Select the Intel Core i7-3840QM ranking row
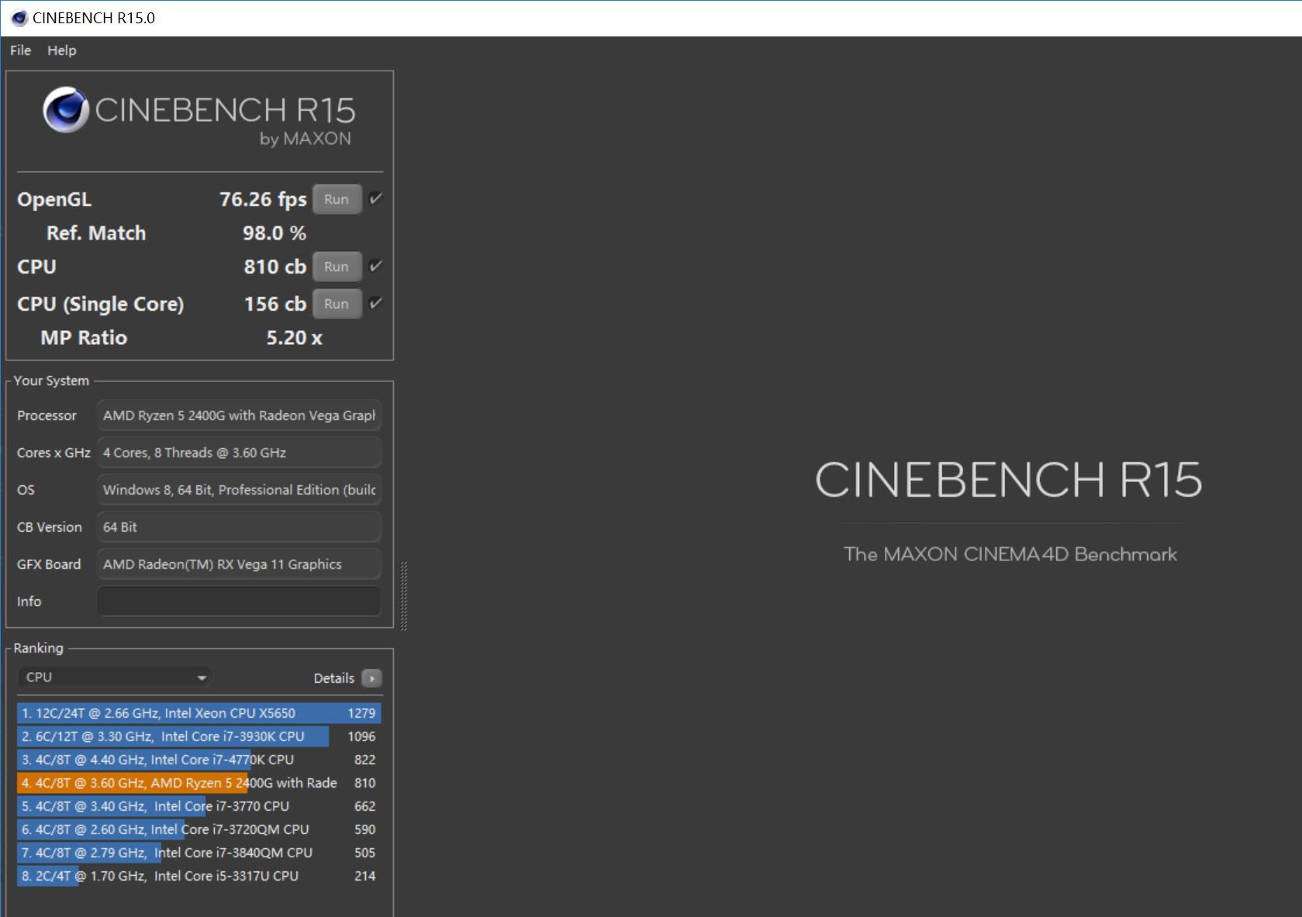This screenshot has height=917, width=1302. [199, 853]
